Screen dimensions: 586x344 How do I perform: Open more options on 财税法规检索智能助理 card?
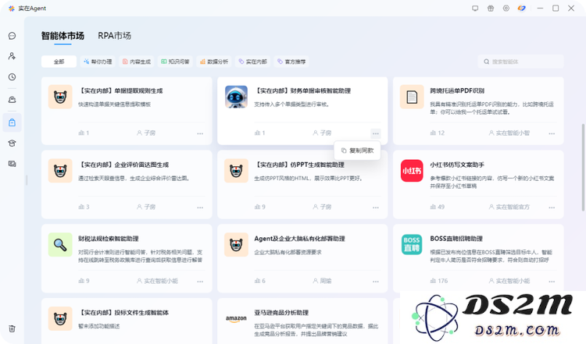pyautogui.click(x=200, y=281)
